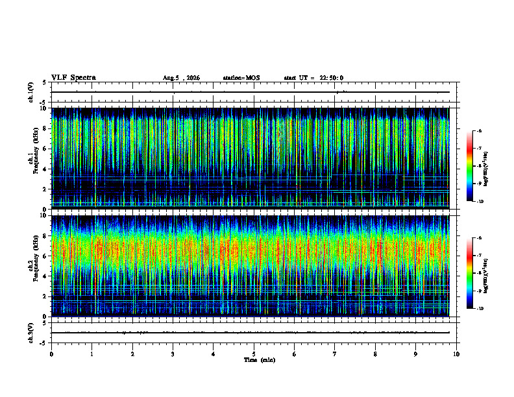Click the ch.1 spectrogram "8" kHz tick label
Image resolution: width=514 pixels, height=397 pixels.
tap(45, 128)
